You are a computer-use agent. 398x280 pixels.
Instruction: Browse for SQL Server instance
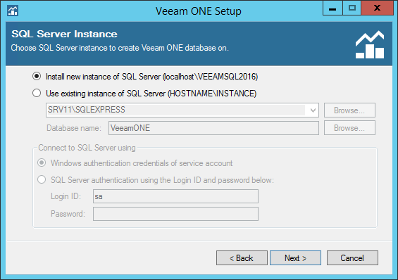coord(349,110)
